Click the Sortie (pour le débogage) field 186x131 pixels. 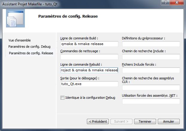89,84
